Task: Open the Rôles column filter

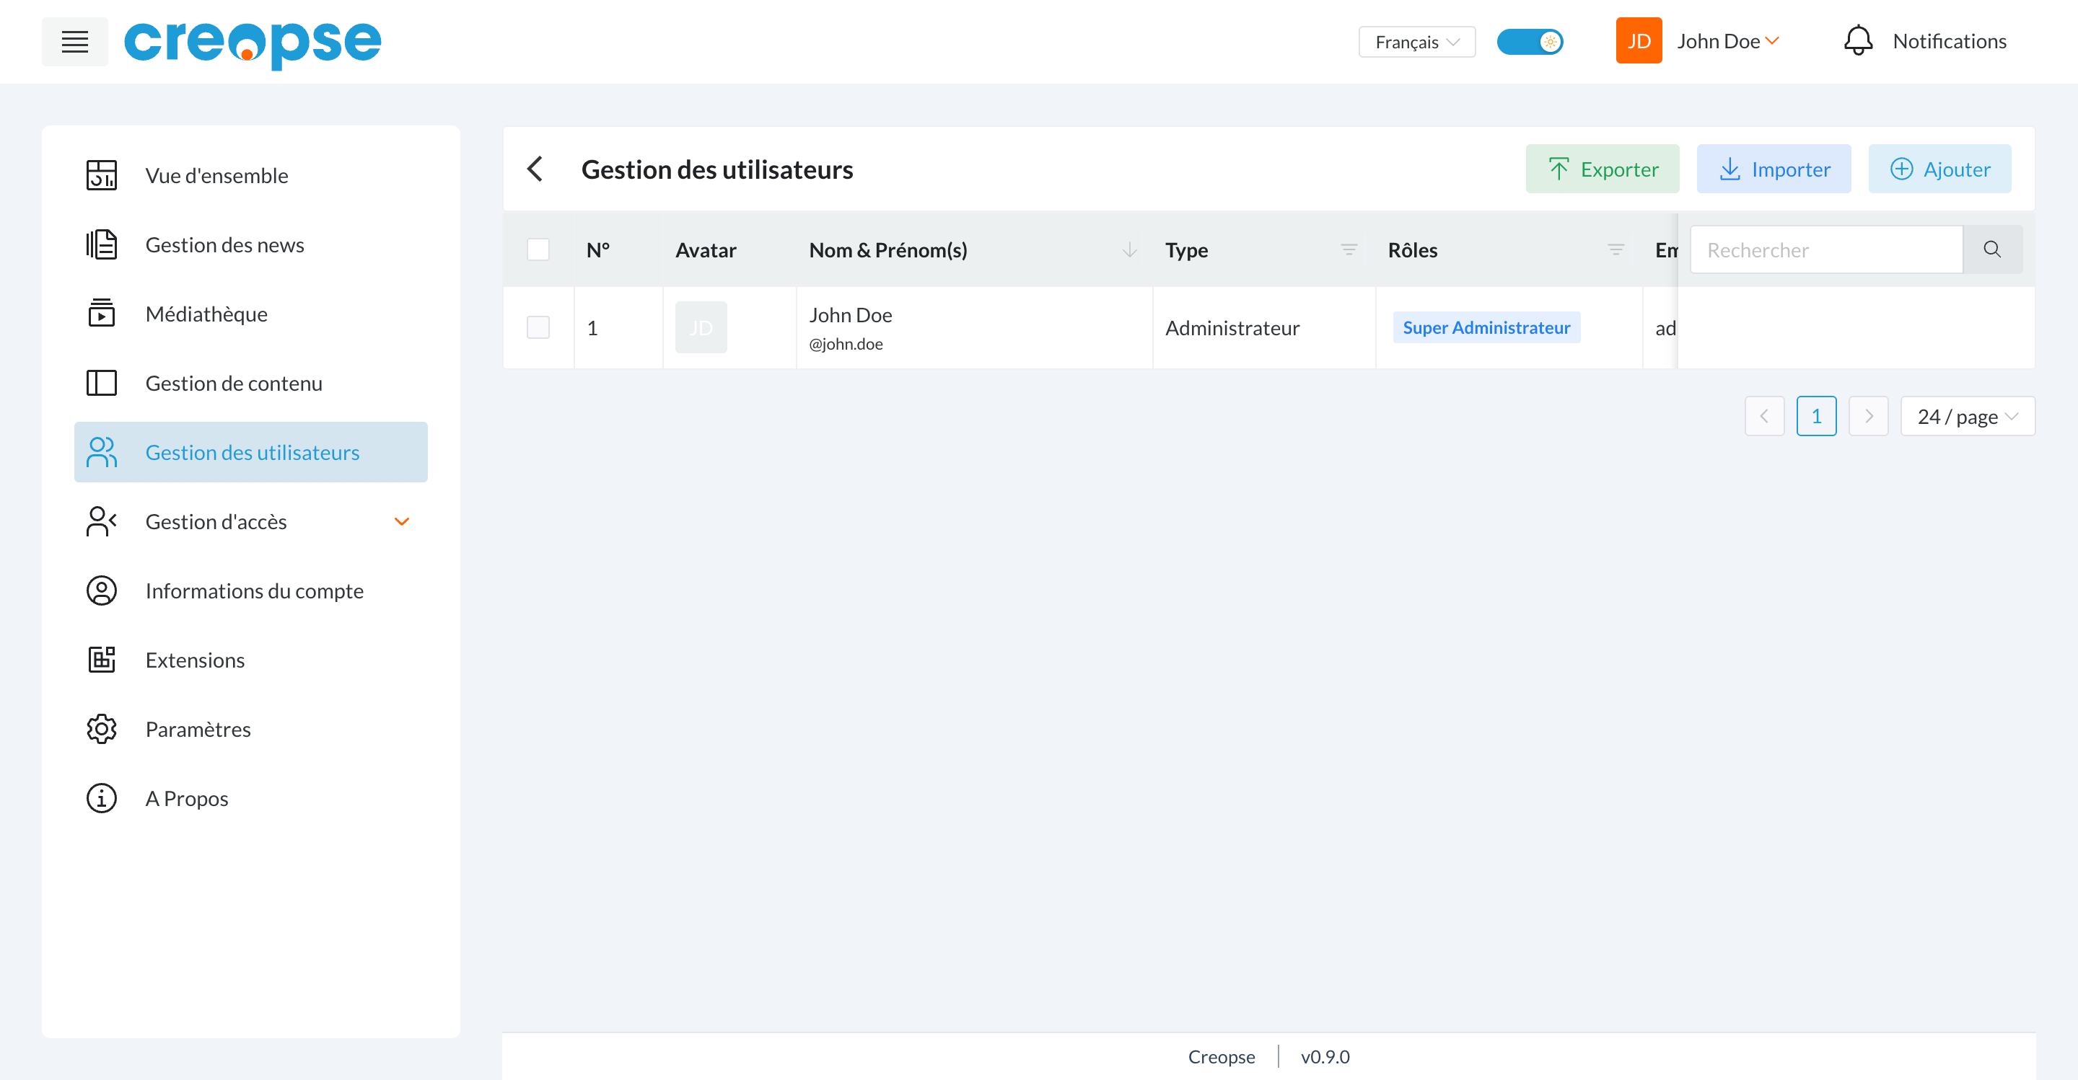Action: [1616, 250]
